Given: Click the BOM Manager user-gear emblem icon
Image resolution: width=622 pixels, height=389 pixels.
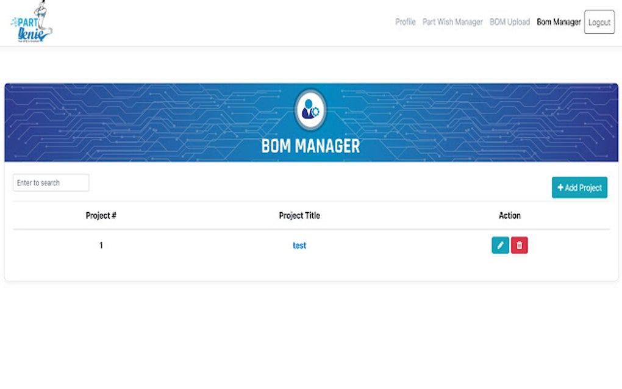Looking at the screenshot, I should (311, 110).
